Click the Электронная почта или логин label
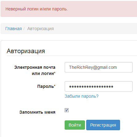The height and width of the screenshot is (137, 137). 35,70
